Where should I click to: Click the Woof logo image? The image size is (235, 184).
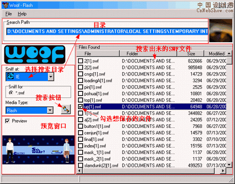coord(35,55)
